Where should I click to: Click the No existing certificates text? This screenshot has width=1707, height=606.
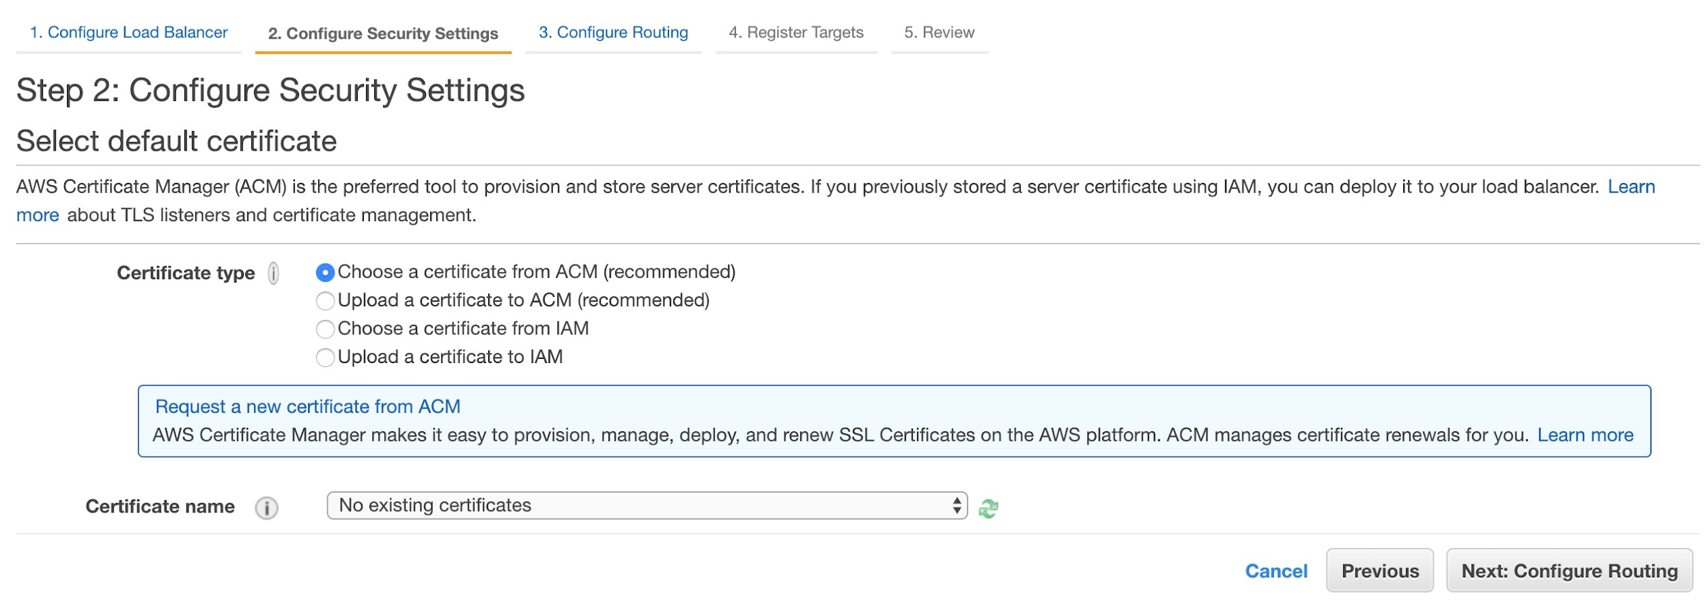435,506
